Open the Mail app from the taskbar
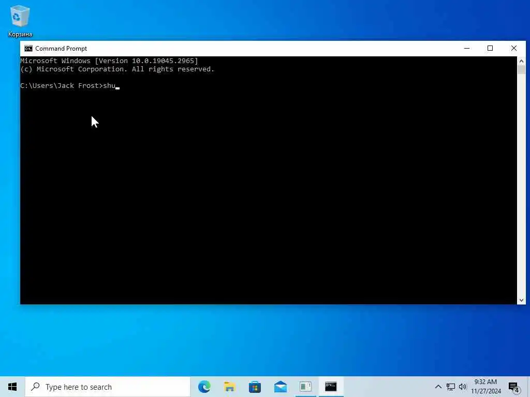This screenshot has width=530, height=397. point(280,387)
